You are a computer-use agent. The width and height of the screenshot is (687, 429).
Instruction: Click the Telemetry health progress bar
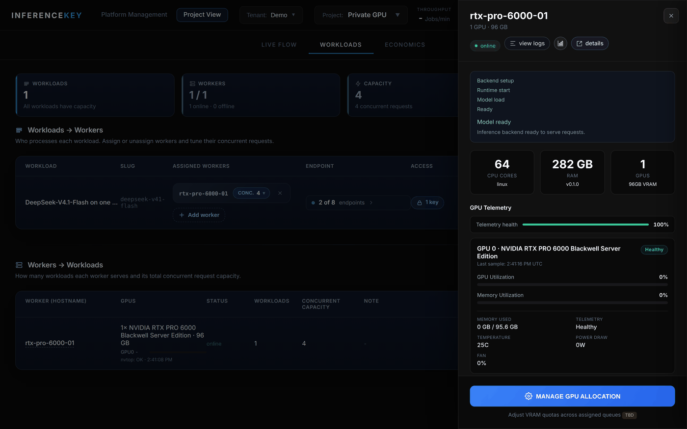pos(585,225)
